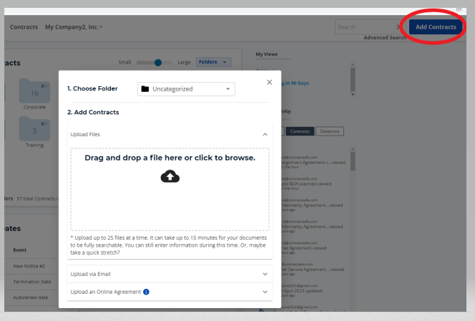Screen dimensions: 475x321
Task: Click the drag and drop upload area
Action: tap(170, 189)
